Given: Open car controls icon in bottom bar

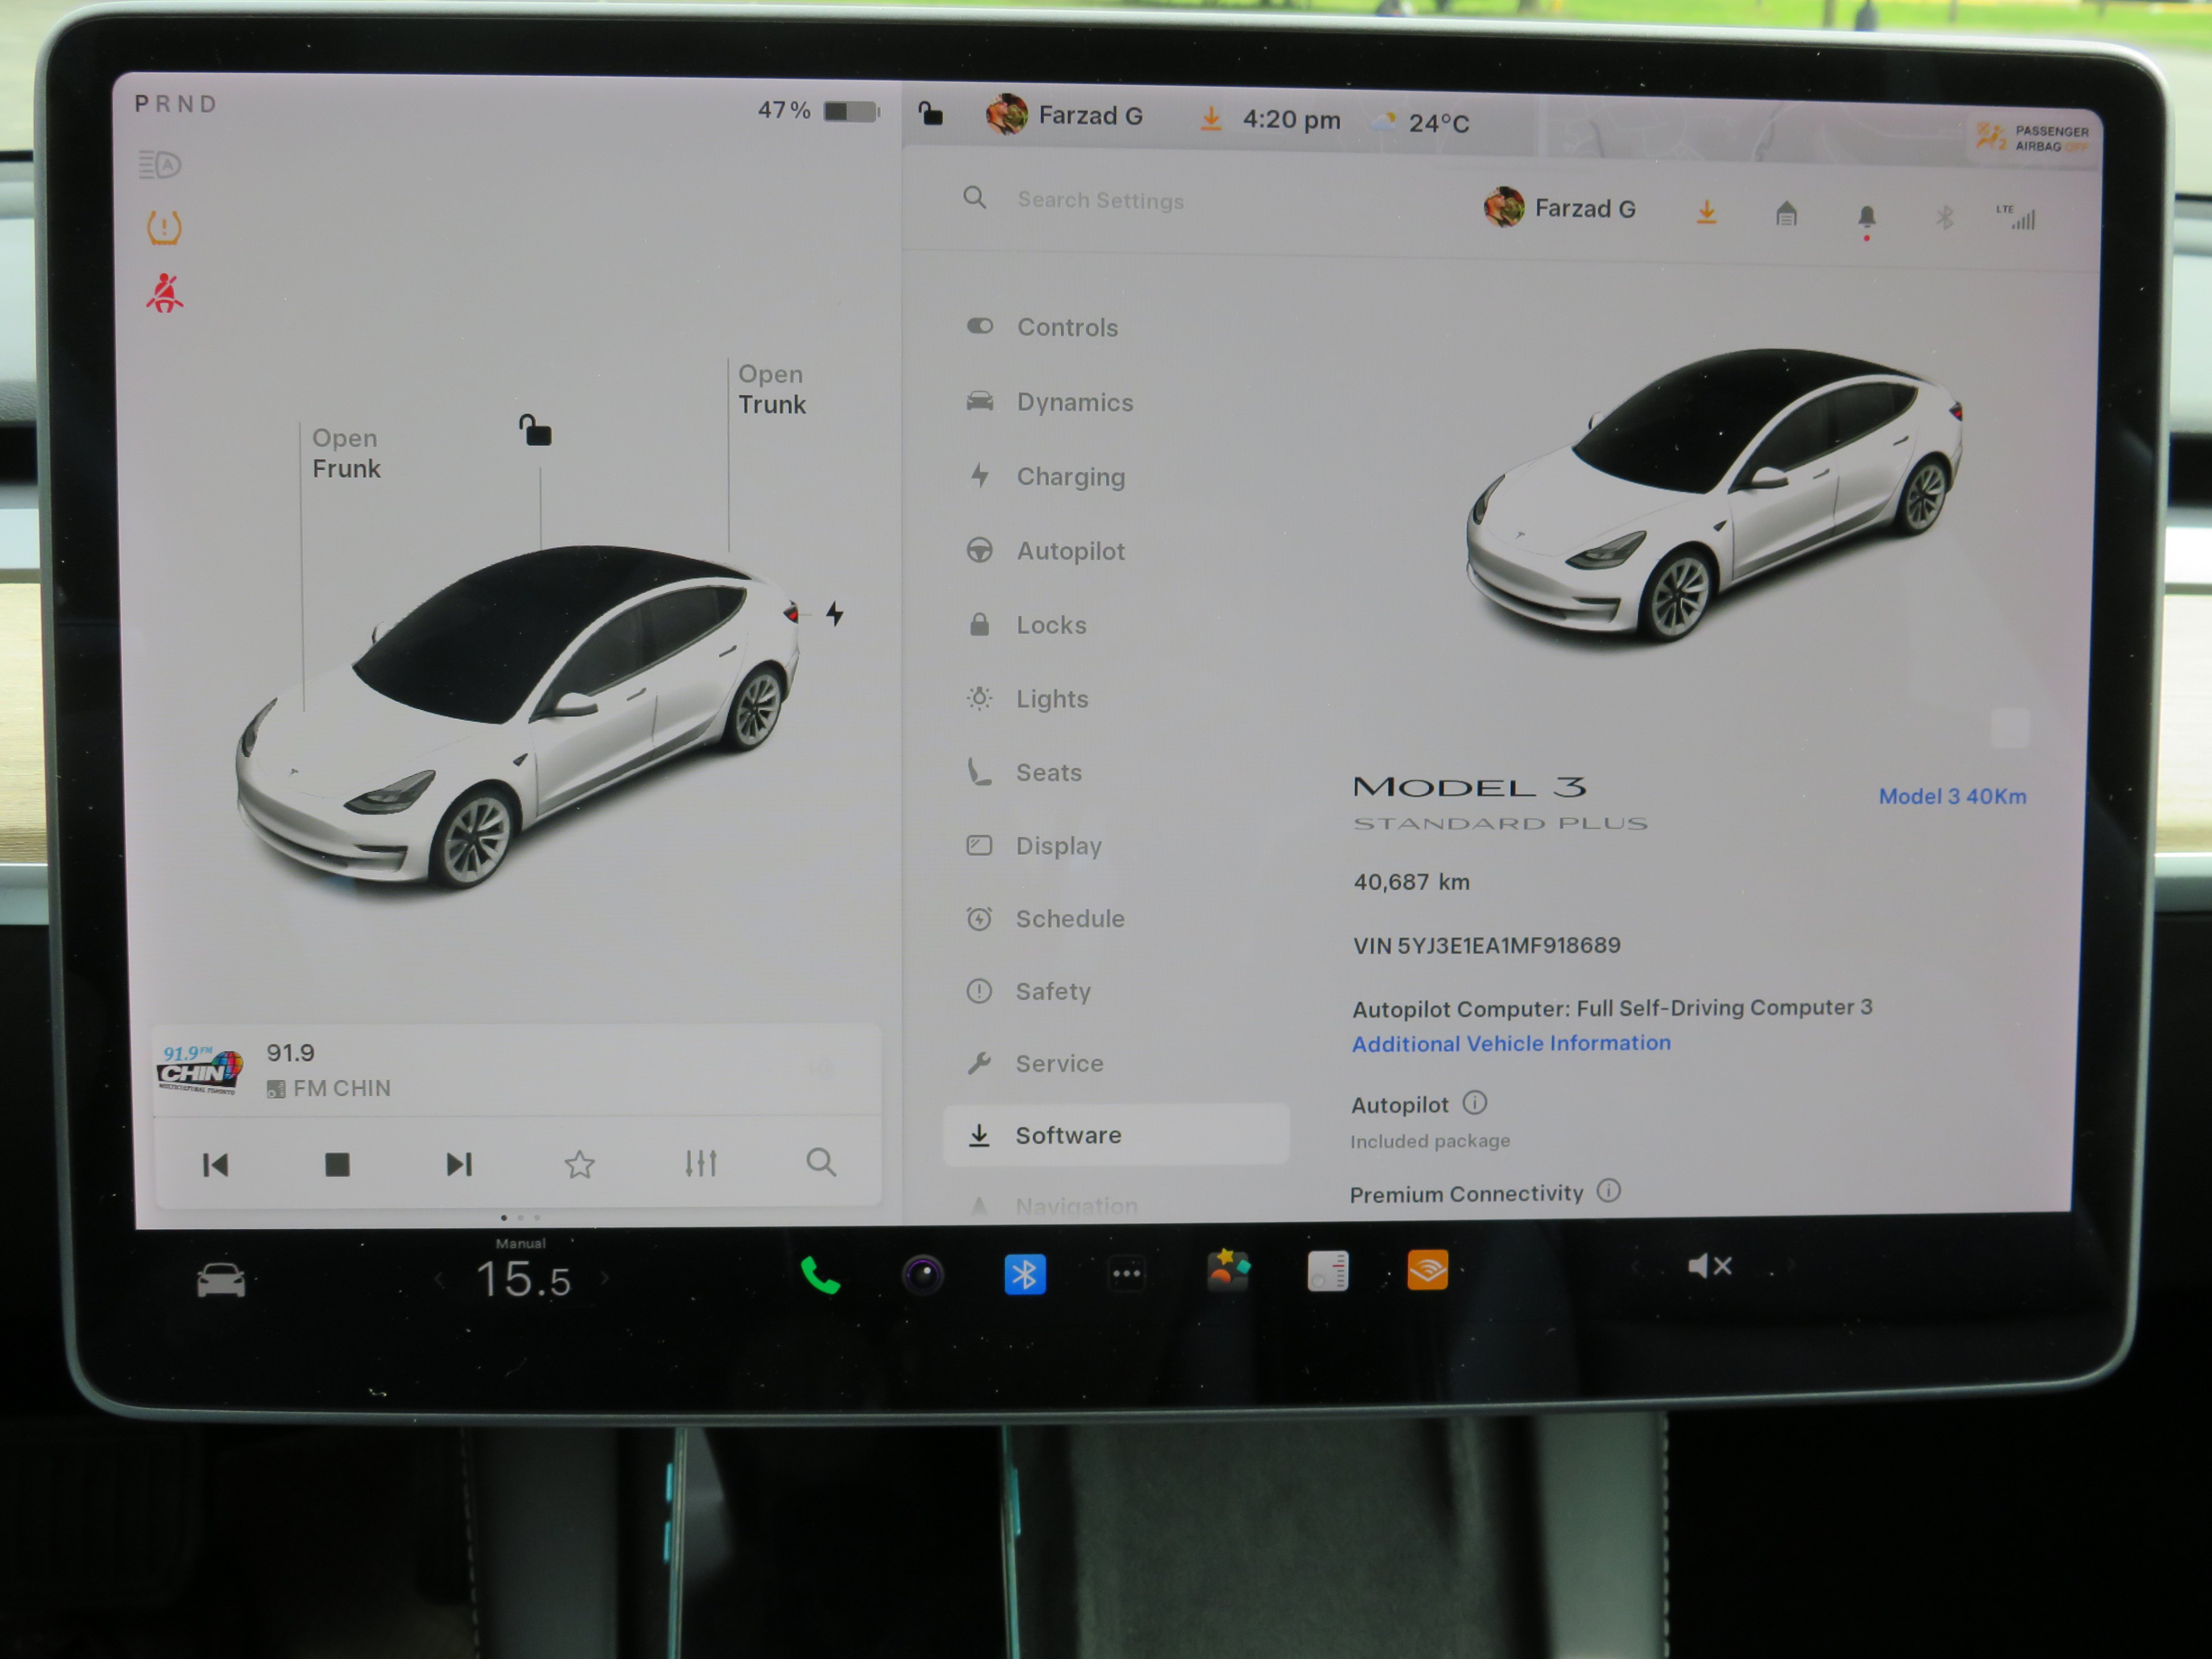Looking at the screenshot, I should (221, 1279).
